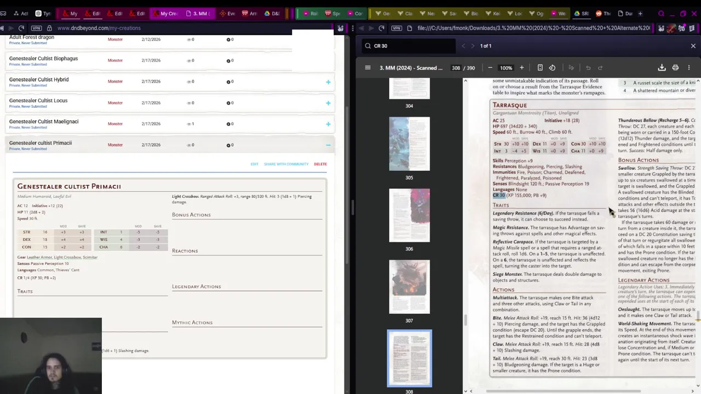The height and width of the screenshot is (394, 701).
Task: Open browser tab search magnifier icon
Action: 661,14
